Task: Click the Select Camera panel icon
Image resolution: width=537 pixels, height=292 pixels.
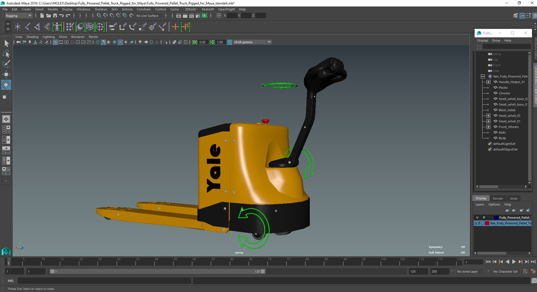Action: [x=18, y=42]
